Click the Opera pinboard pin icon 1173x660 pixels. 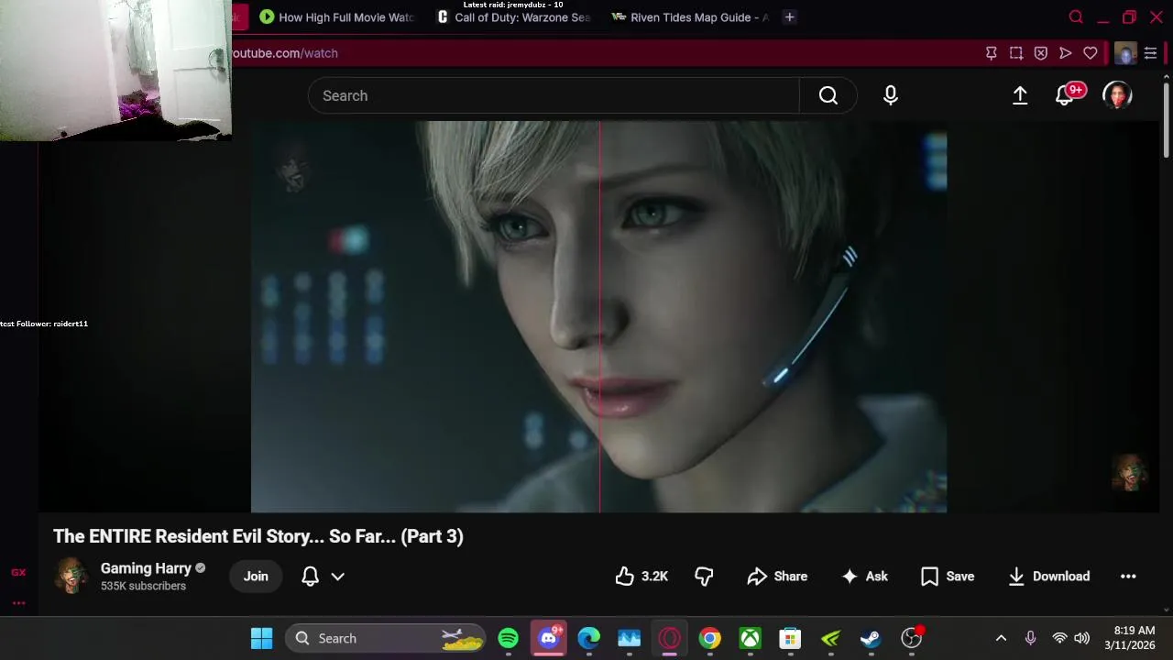tap(992, 53)
